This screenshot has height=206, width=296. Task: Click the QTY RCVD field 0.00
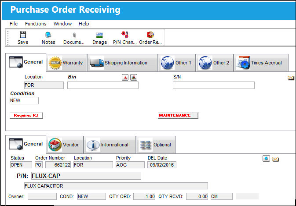tap(197, 196)
